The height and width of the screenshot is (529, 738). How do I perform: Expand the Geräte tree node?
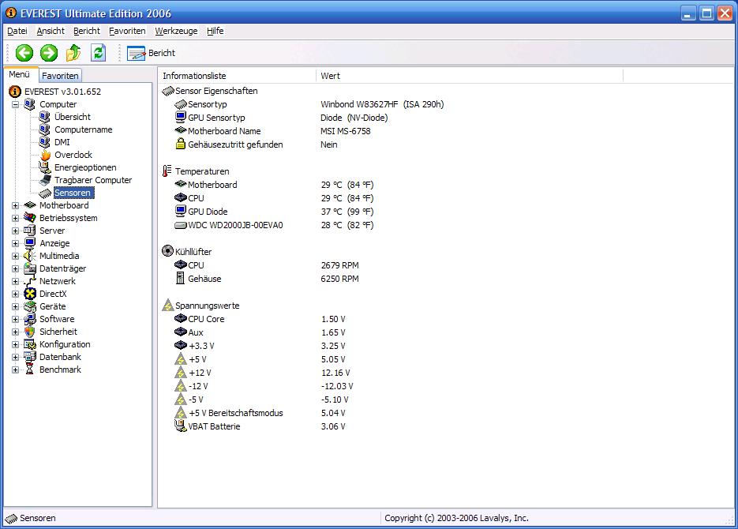(x=16, y=307)
